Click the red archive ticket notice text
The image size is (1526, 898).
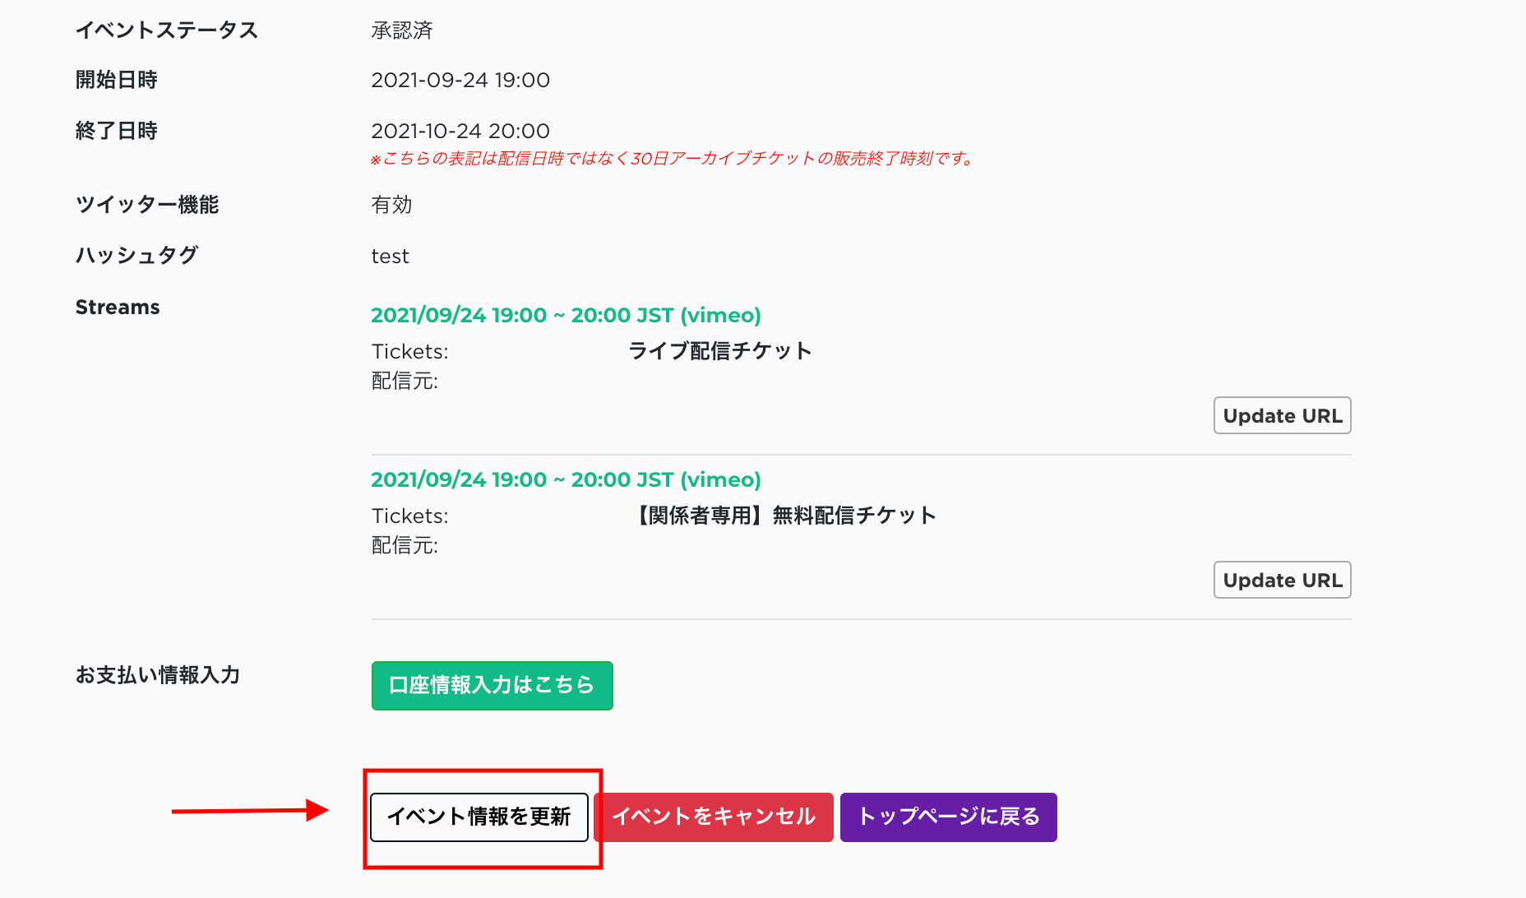coord(673,159)
